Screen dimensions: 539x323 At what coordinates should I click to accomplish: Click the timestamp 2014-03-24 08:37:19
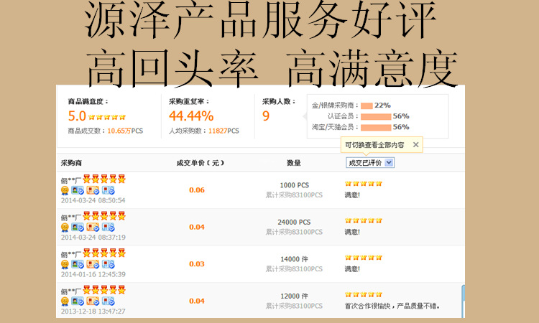tap(93, 238)
